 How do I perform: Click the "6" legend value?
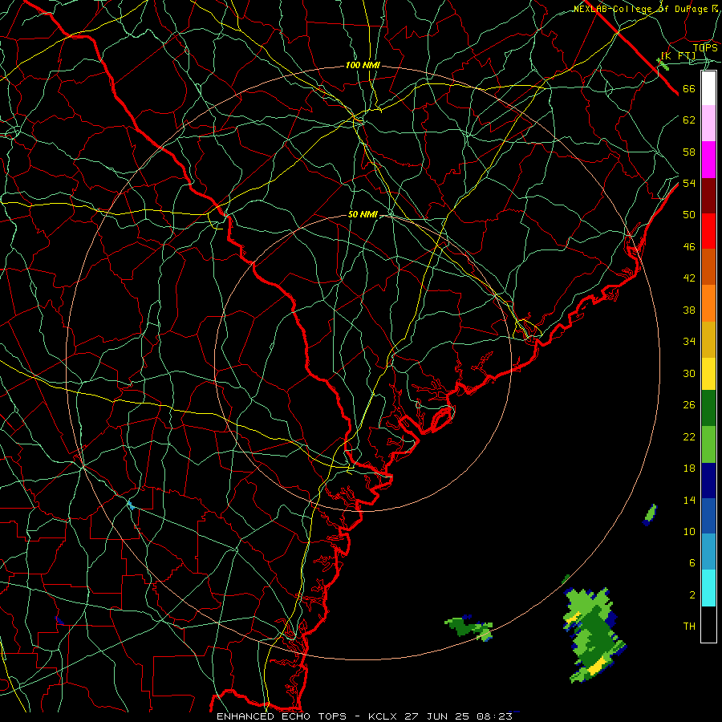(692, 562)
